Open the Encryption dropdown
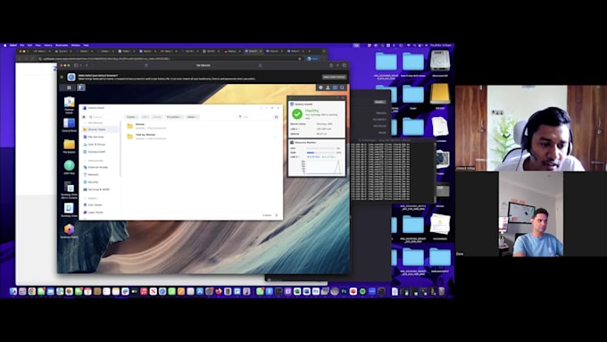Screen dimensions: 607x342 pyautogui.click(x=174, y=117)
